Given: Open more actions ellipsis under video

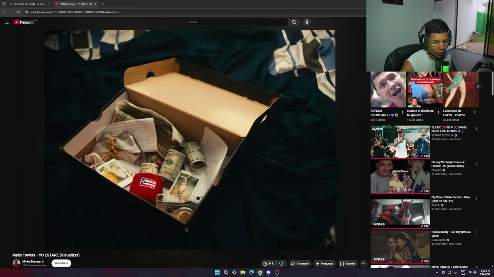Looking at the screenshot, I should (364, 264).
